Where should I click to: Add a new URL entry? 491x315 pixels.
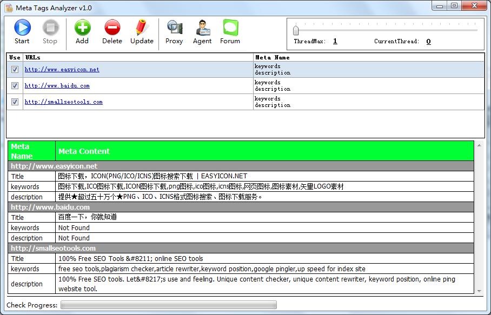tap(82, 31)
